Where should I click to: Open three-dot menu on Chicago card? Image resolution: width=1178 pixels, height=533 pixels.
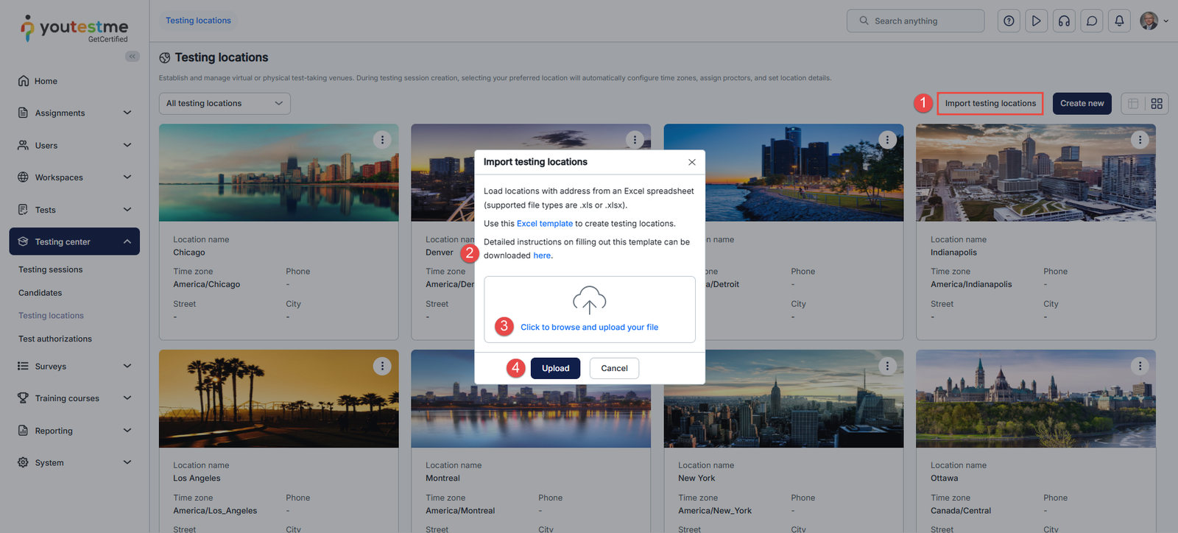click(x=382, y=140)
